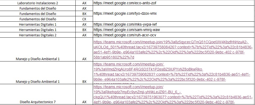
Task: Select Herramientas Digitales 1 cell for group BX
Action: pos(38,30)
